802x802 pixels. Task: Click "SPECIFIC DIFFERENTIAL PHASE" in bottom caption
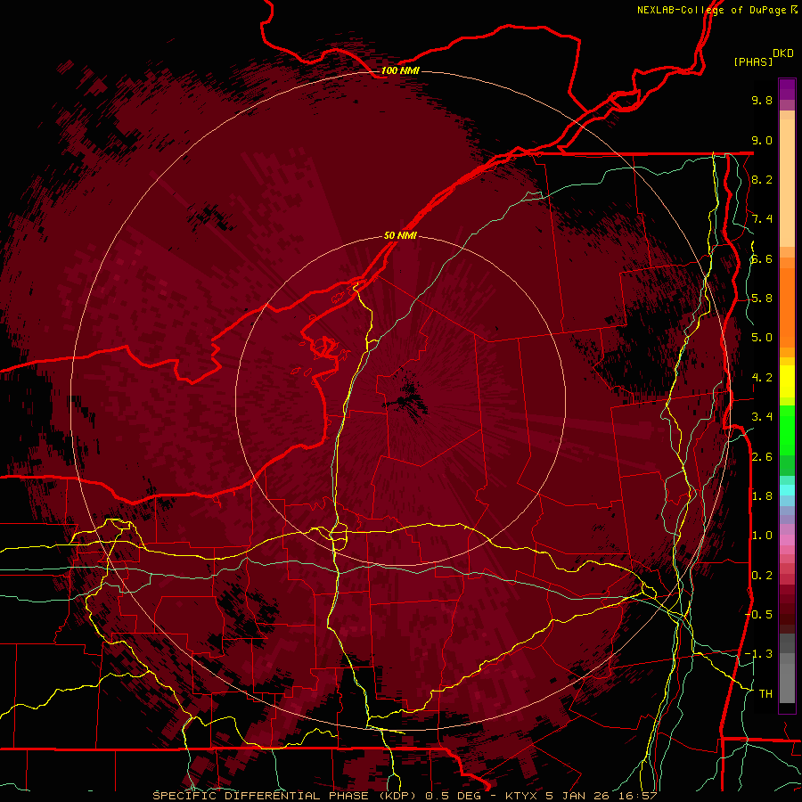point(260,796)
